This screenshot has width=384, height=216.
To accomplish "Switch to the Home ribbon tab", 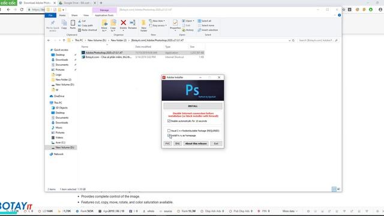I will tap(62, 15).
